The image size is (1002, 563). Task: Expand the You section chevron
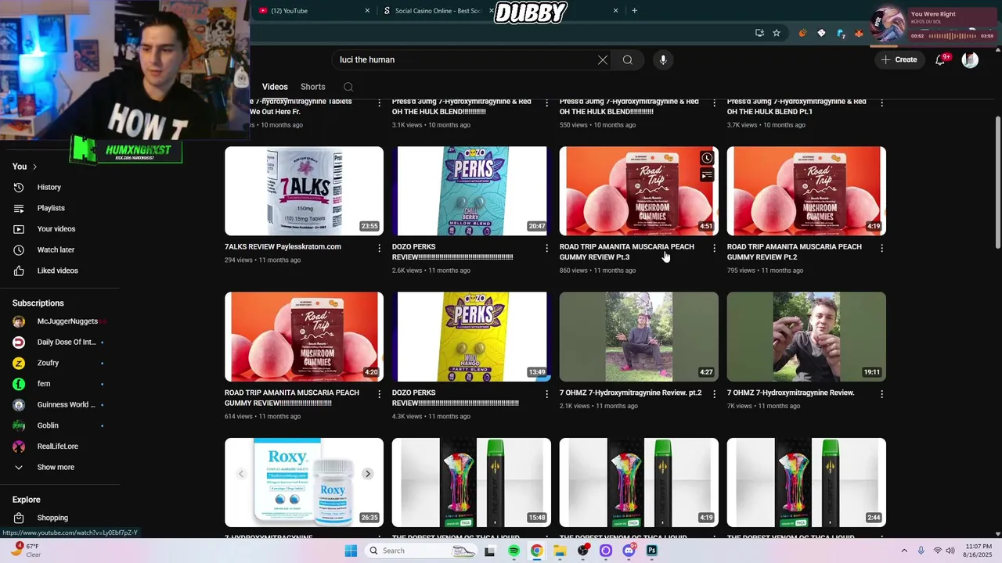click(x=34, y=167)
